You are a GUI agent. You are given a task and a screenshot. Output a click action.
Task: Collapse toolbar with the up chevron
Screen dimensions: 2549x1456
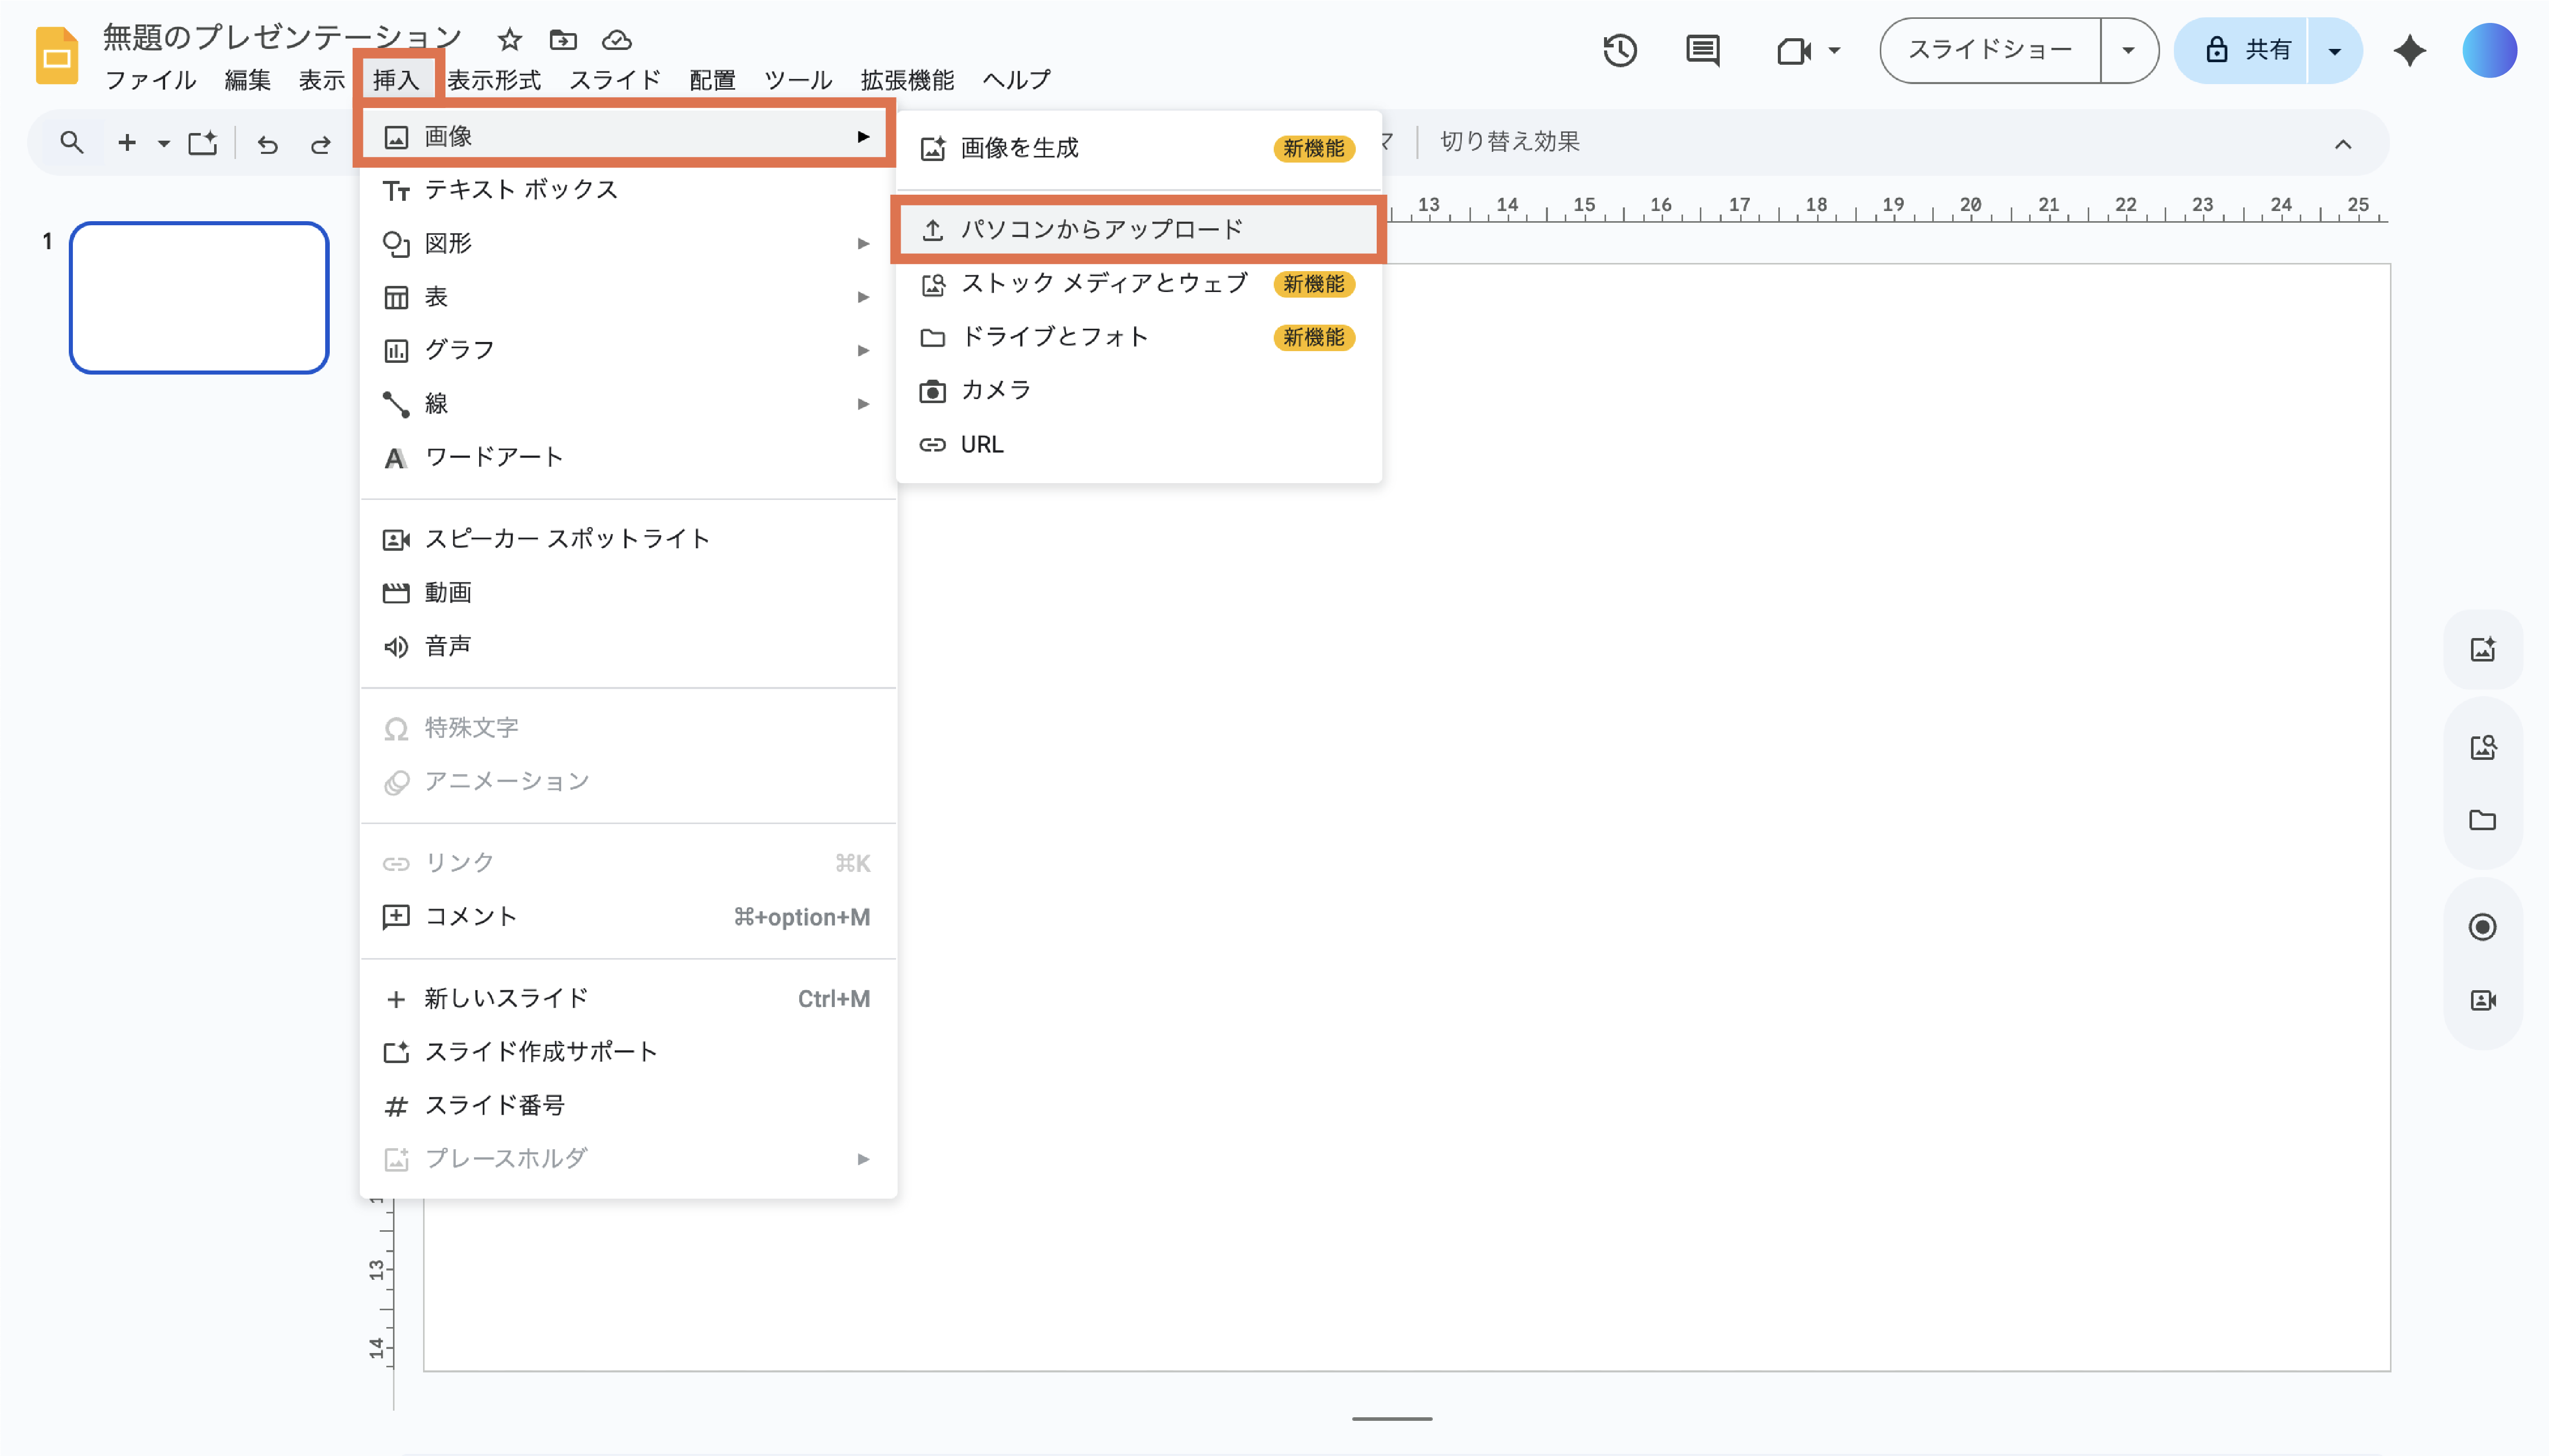(x=2342, y=144)
